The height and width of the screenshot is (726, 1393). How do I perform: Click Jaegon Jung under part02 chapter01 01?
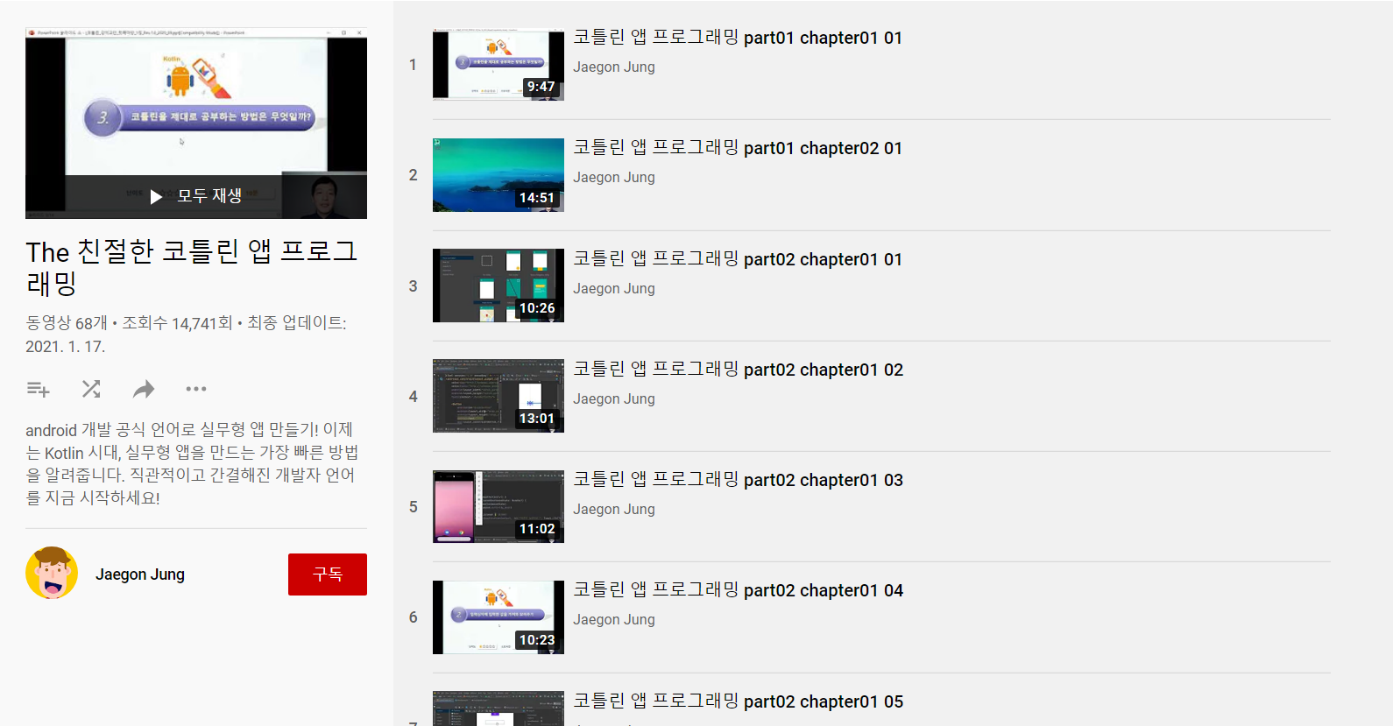[614, 288]
